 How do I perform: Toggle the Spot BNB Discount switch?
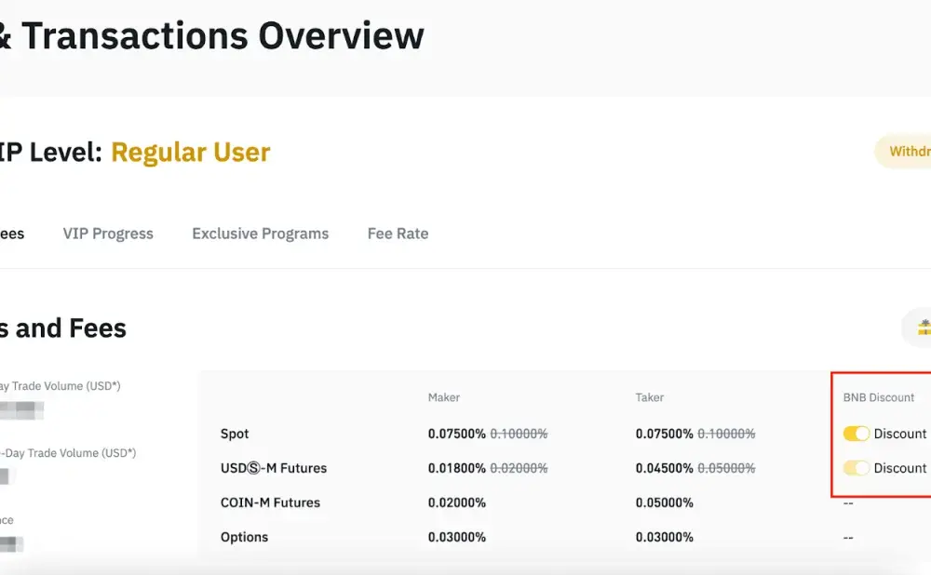pos(857,434)
